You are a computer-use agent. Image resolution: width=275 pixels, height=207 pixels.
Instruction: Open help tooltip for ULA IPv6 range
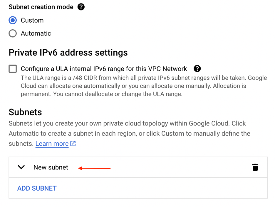[x=197, y=69]
